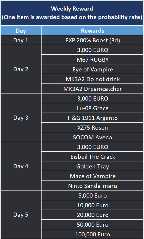The image size is (144, 239).
Task: Select the Rewards column header
Action: point(92,31)
